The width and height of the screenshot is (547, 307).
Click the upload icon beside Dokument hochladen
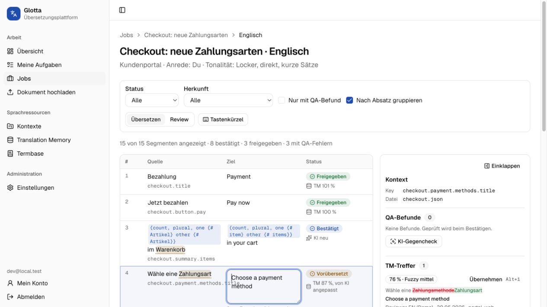pos(10,92)
